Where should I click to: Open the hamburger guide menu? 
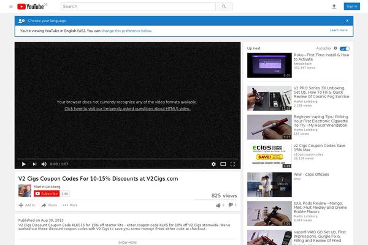tap(11, 7)
